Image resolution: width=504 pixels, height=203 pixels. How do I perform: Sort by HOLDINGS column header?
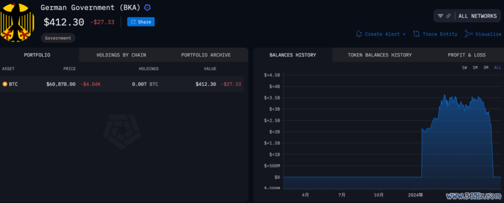(x=148, y=69)
